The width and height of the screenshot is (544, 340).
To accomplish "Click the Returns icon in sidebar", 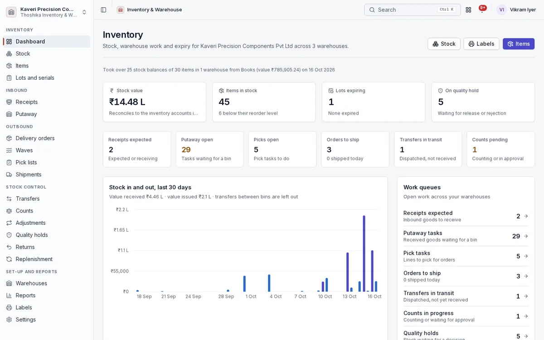I will 9,247.
